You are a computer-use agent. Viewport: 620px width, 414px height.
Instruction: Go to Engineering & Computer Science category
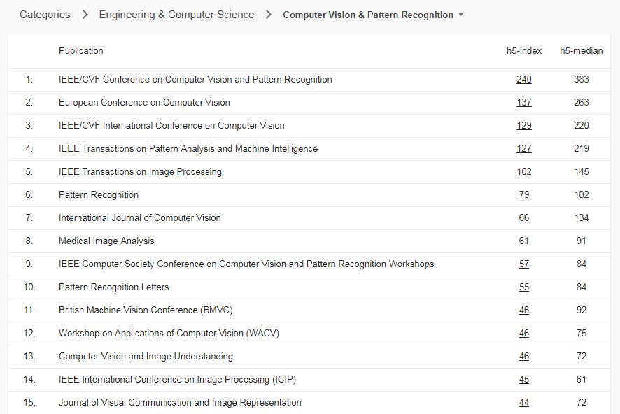176,15
